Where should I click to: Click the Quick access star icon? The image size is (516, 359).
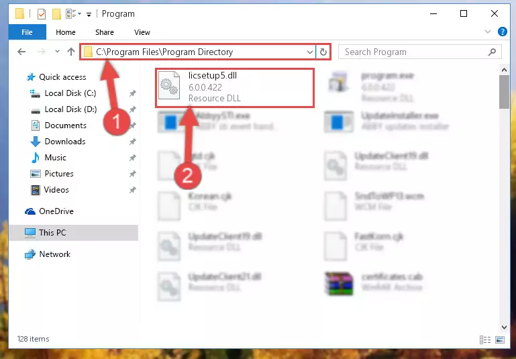click(x=31, y=77)
